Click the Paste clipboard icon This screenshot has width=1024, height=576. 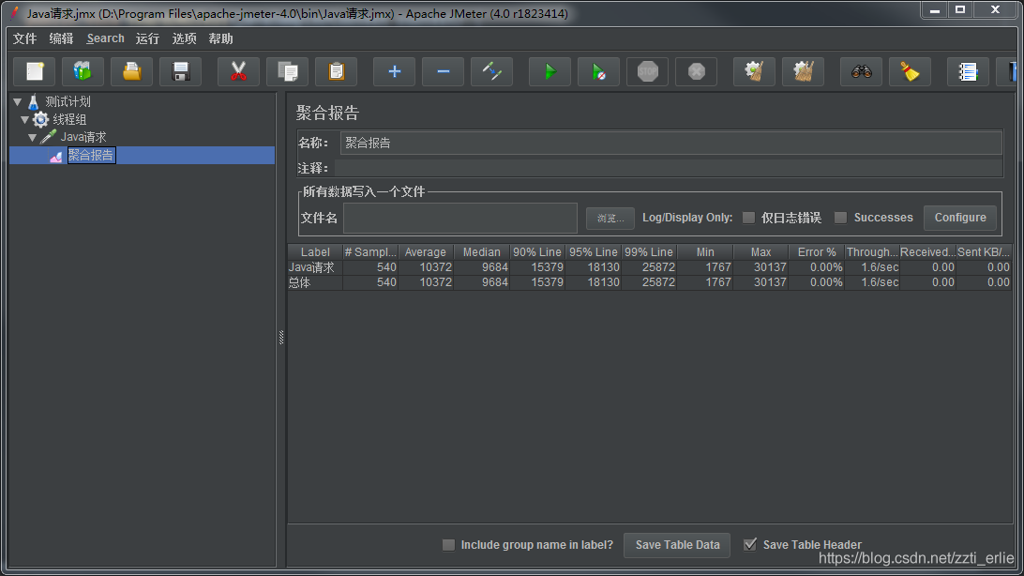[336, 71]
